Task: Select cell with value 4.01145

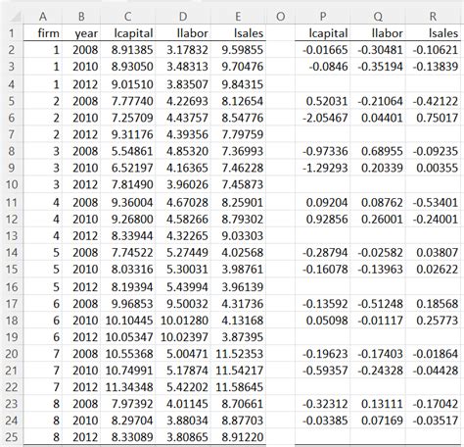Action: [183, 404]
